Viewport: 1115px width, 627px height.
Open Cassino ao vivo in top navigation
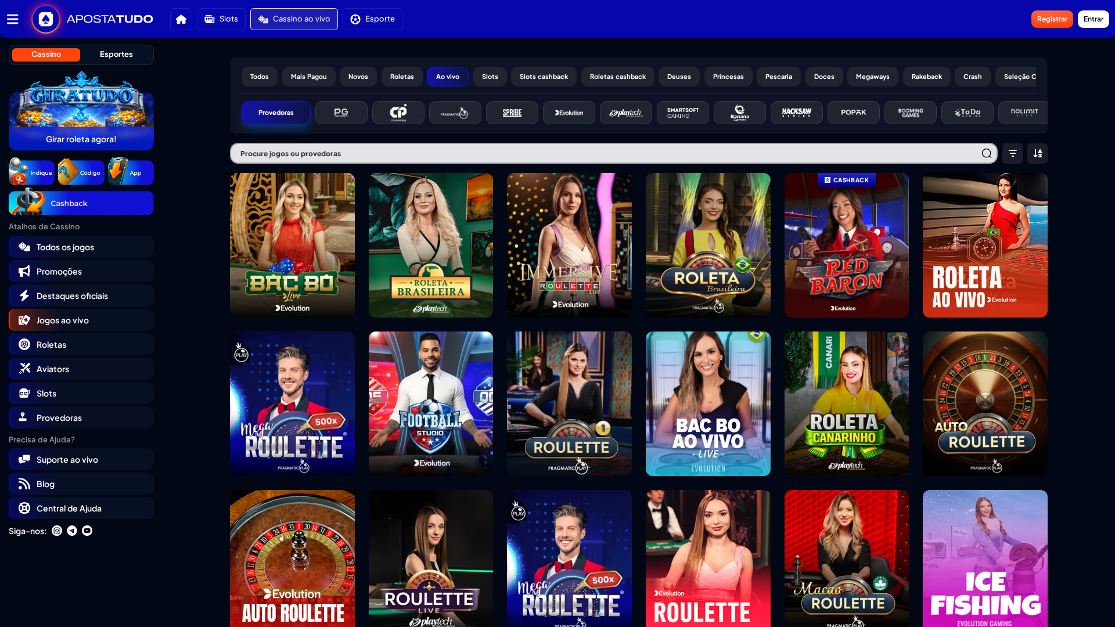tap(294, 19)
